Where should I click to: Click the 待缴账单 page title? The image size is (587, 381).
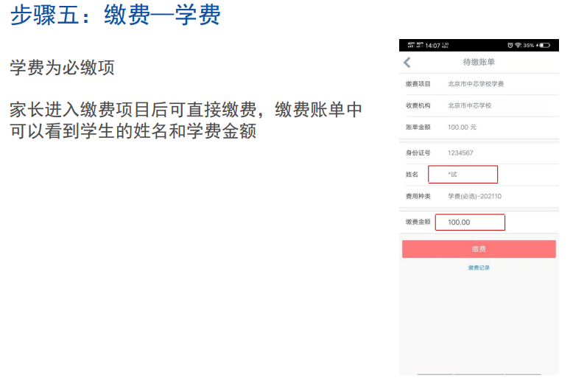tap(479, 63)
